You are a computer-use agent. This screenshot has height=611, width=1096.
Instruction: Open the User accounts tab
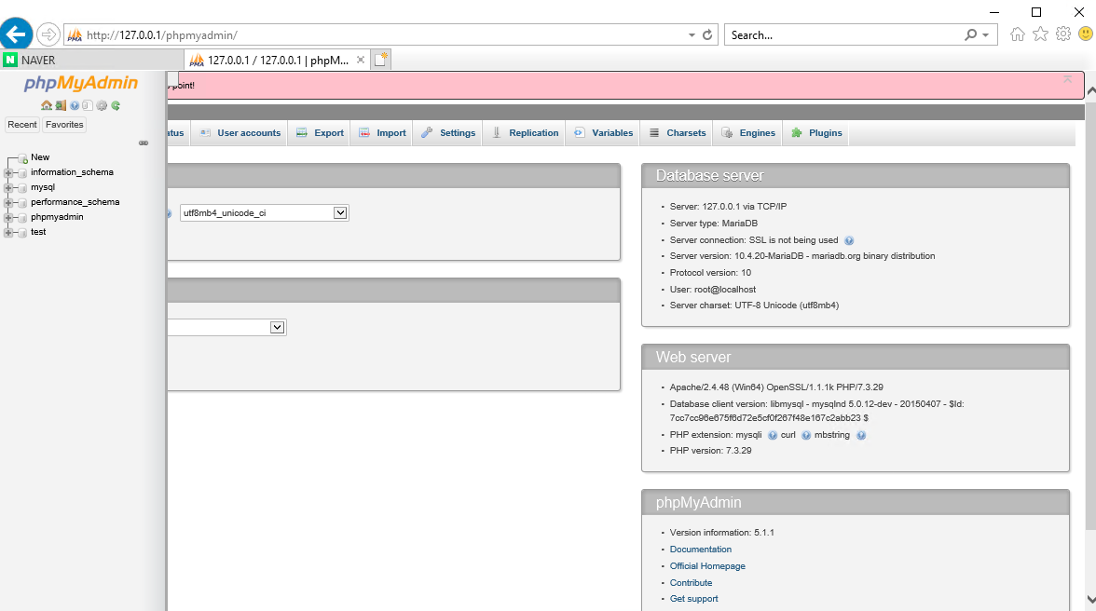(x=240, y=132)
